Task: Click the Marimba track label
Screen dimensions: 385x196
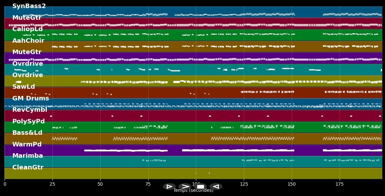Action: point(28,156)
